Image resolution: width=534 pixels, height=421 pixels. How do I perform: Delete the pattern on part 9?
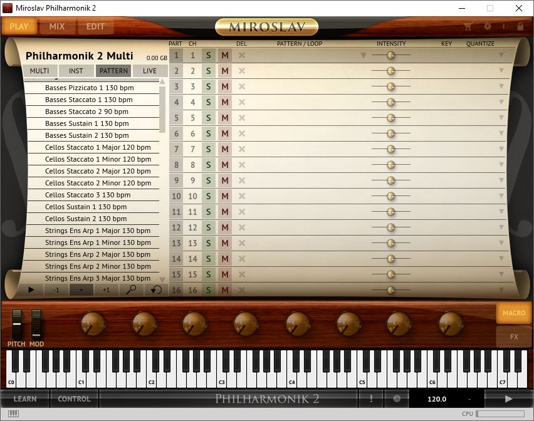click(x=242, y=180)
